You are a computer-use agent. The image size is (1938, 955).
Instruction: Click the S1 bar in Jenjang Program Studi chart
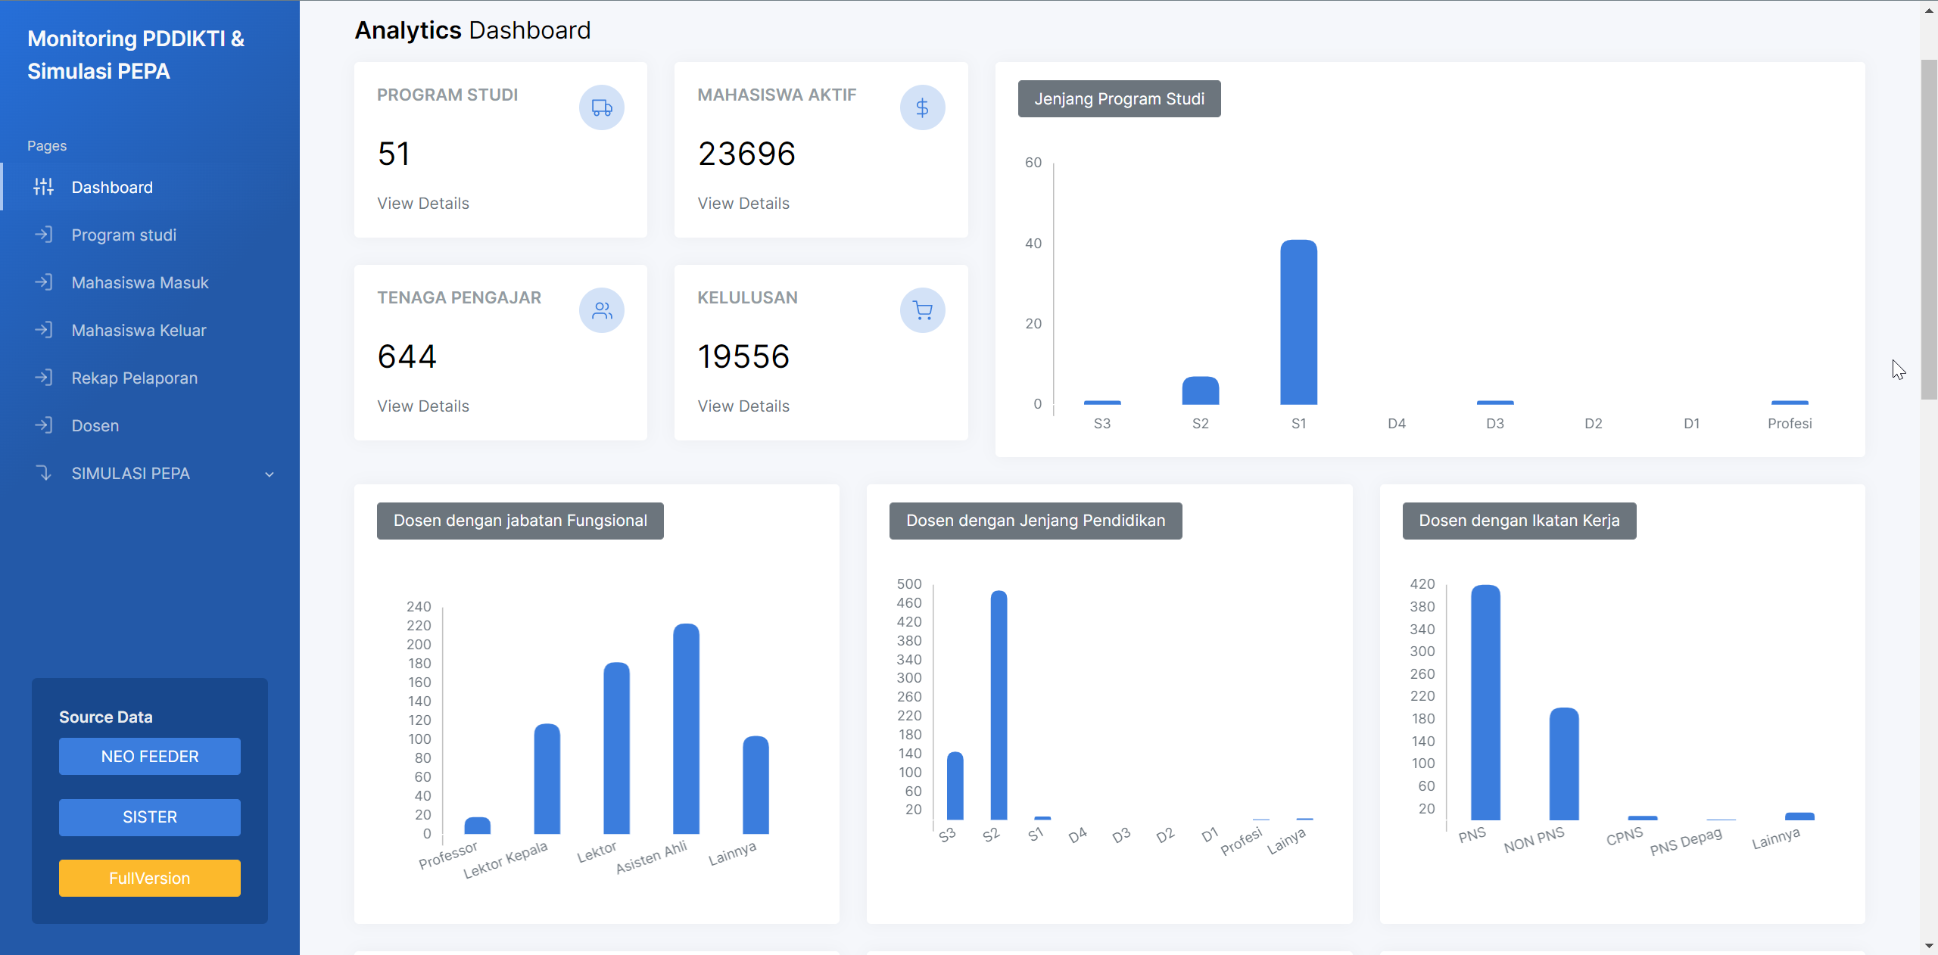tap(1298, 323)
